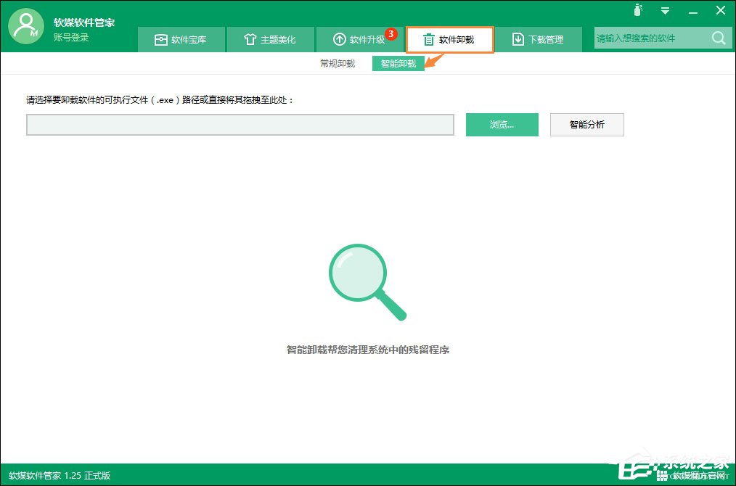Click the magnifier search icon

click(x=718, y=38)
